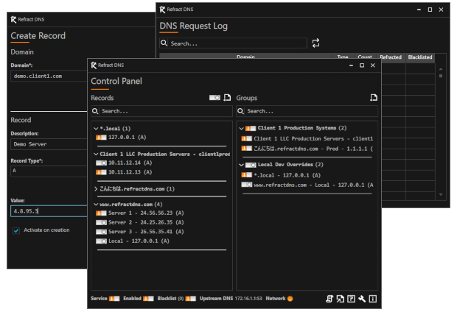The width and height of the screenshot is (457, 323).
Task: Enable the 10.11.12.14 (A) record
Action: point(101,163)
